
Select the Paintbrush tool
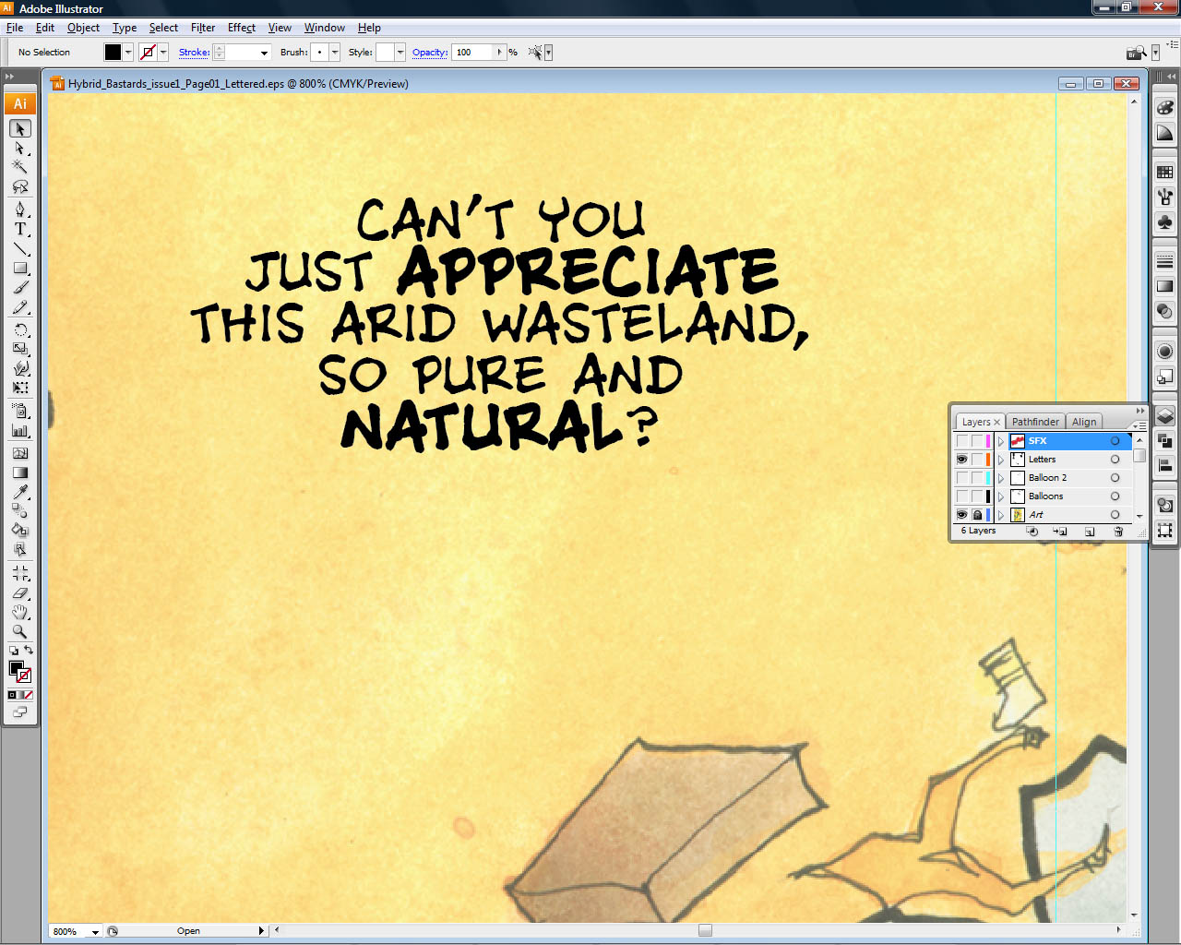(20, 288)
